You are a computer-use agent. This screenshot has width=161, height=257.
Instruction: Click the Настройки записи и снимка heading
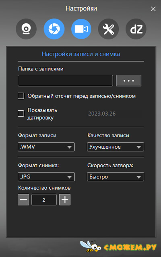81,54
